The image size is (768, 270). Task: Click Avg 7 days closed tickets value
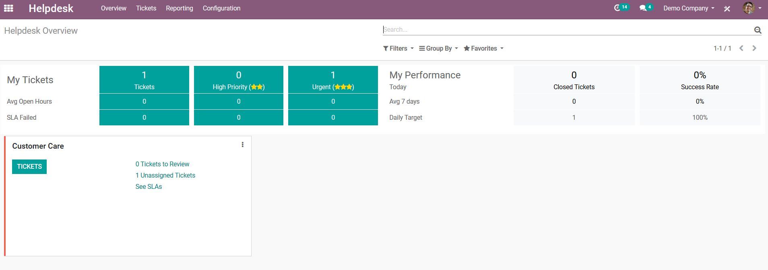(x=574, y=101)
